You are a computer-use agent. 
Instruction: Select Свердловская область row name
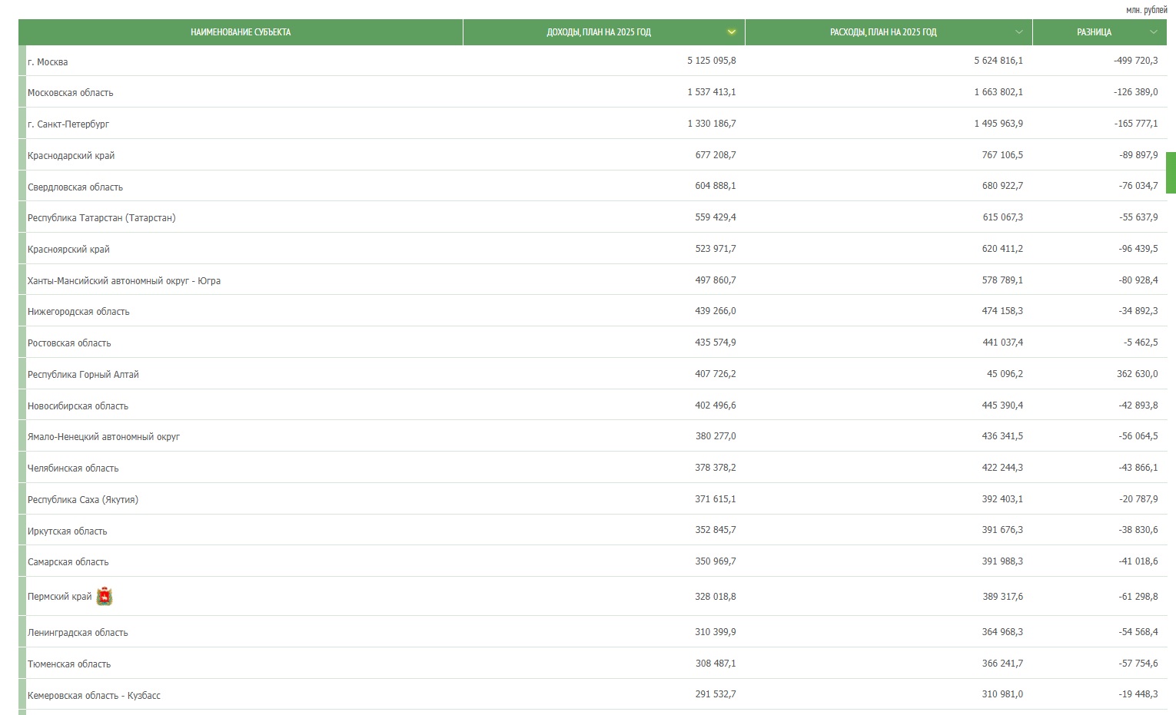pyautogui.click(x=75, y=187)
